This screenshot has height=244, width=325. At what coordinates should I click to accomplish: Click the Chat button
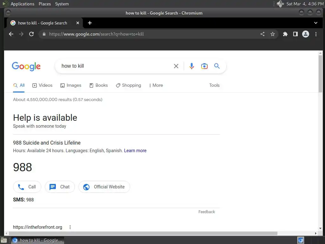tap(60, 187)
